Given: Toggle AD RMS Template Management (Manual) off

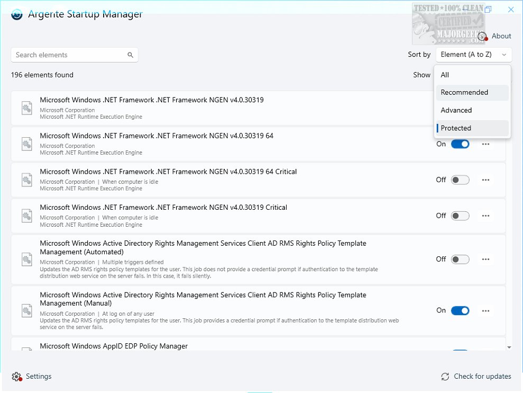Looking at the screenshot, I should (x=460, y=311).
